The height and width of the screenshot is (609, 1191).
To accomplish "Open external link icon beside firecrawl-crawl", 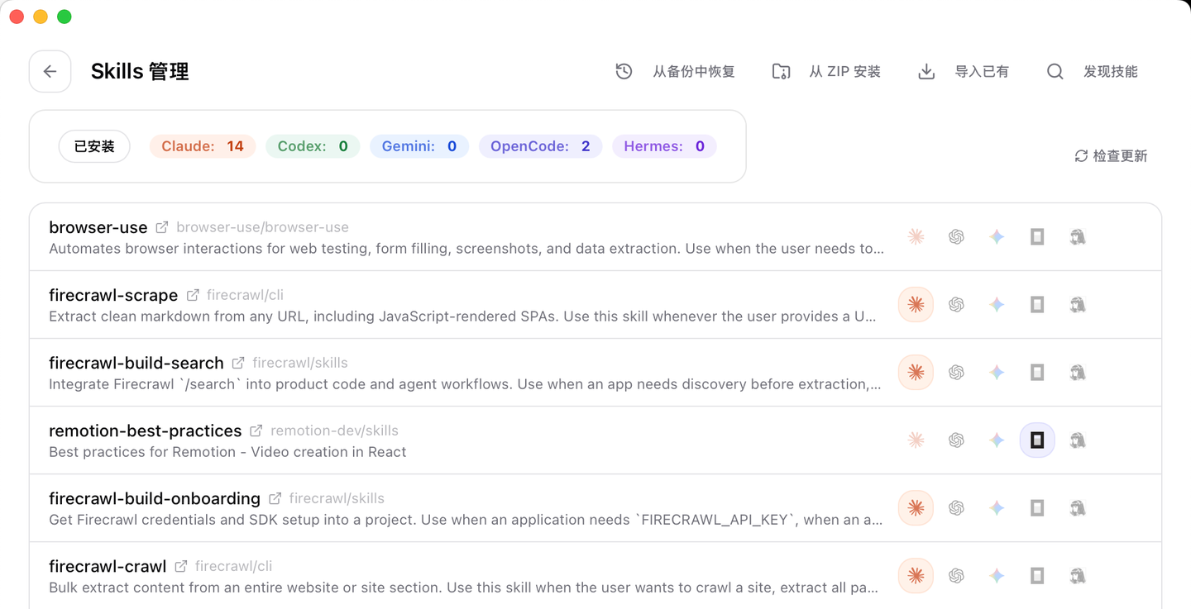I will tap(181, 566).
